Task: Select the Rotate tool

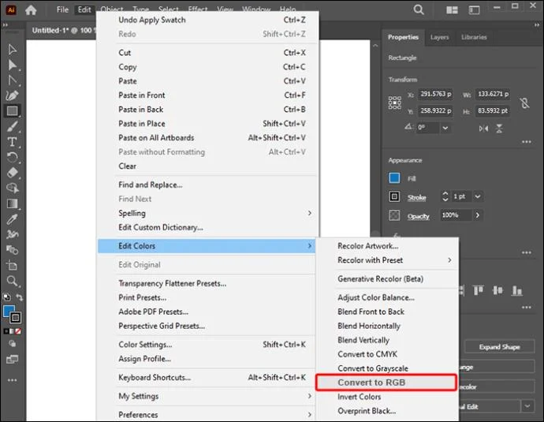Action: pyautogui.click(x=12, y=157)
